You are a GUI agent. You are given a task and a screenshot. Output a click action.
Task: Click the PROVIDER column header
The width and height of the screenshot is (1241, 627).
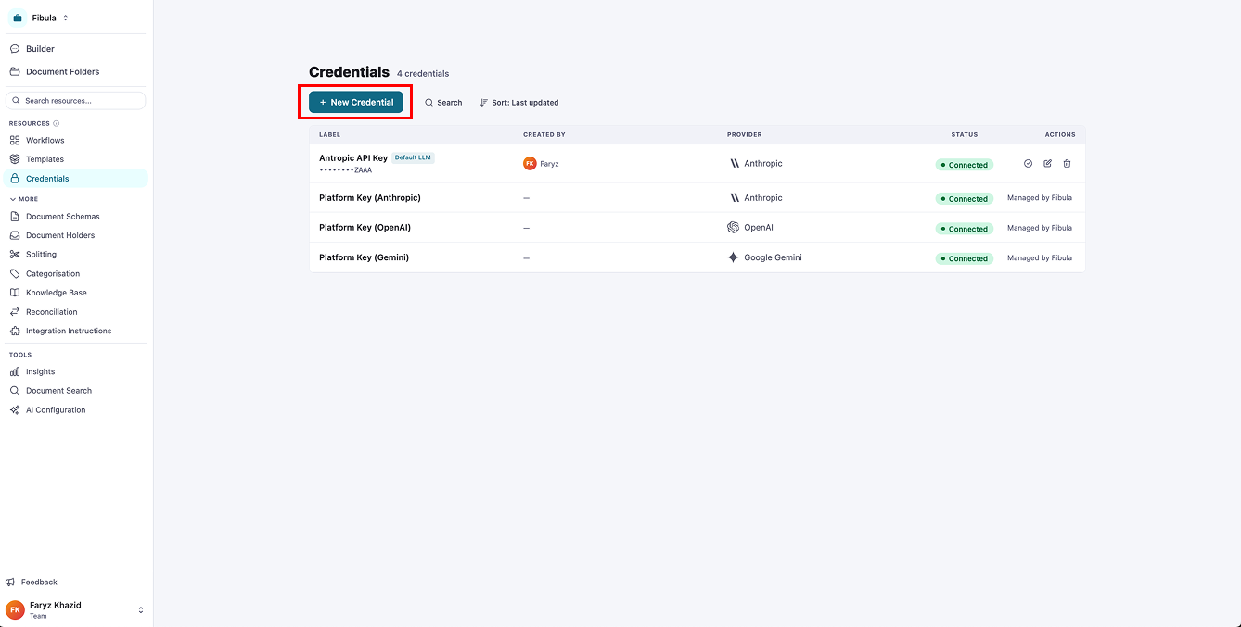(745, 135)
